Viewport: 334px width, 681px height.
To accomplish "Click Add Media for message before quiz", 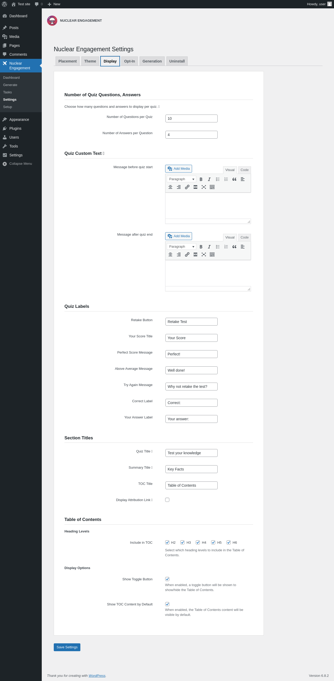I will point(178,169).
